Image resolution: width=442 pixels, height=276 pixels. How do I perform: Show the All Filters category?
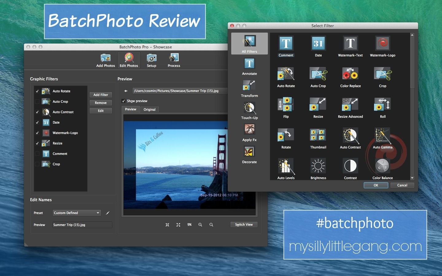(250, 44)
